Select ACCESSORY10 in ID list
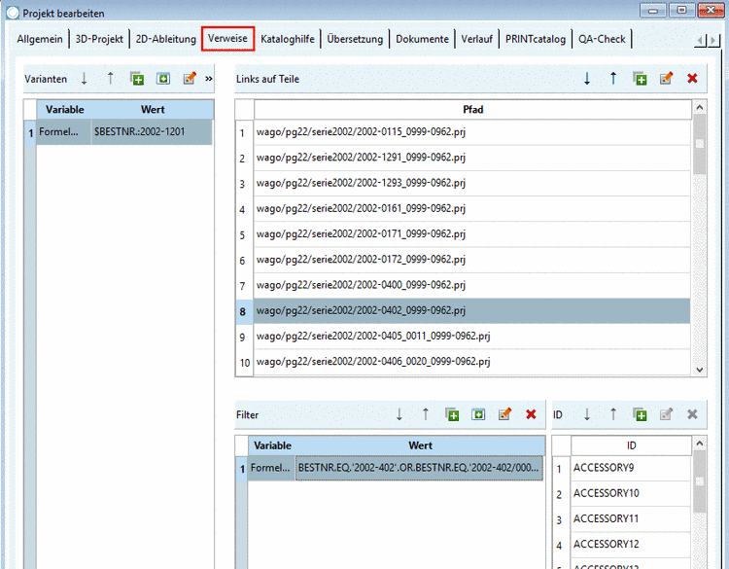Screen dimensions: 729x569 (x=631, y=494)
